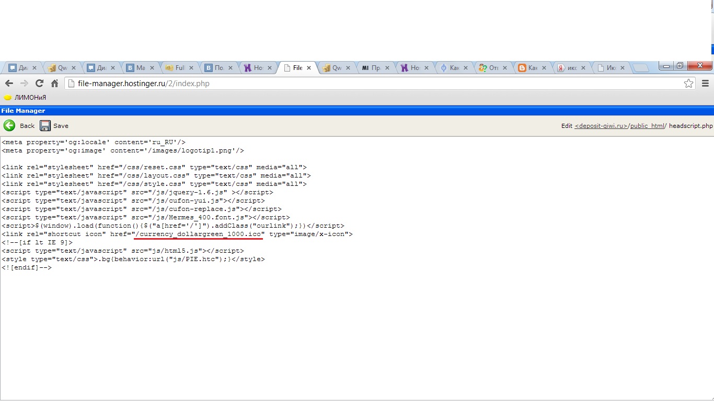Bookmark this page with the star
The width and height of the screenshot is (714, 401).
[x=689, y=84]
